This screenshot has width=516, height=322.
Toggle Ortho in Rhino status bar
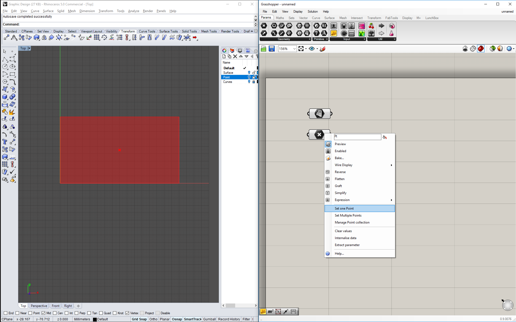153,319
